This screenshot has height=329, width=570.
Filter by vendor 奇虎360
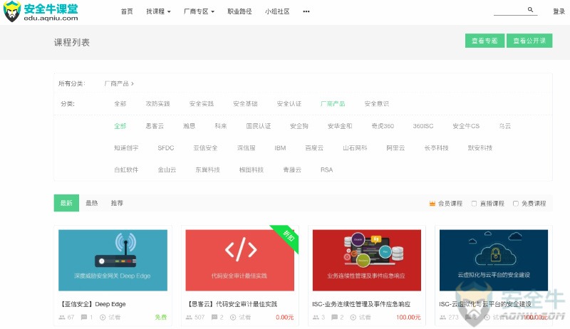click(x=383, y=126)
